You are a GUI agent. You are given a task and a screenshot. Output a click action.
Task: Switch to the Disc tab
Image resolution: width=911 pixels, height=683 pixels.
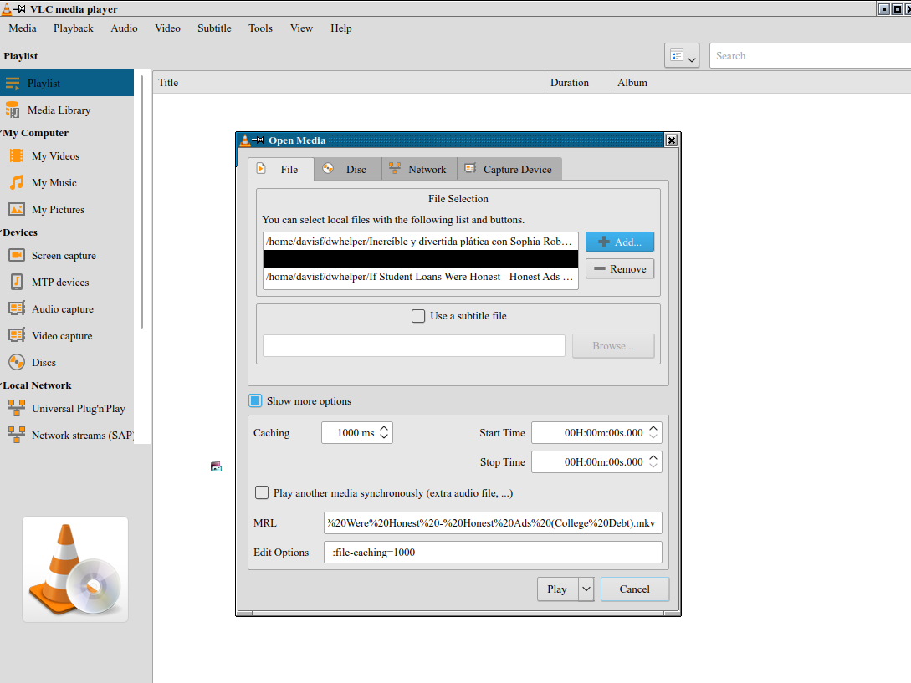point(348,169)
